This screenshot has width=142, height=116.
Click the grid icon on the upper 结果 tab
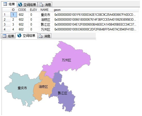pos(5,4)
